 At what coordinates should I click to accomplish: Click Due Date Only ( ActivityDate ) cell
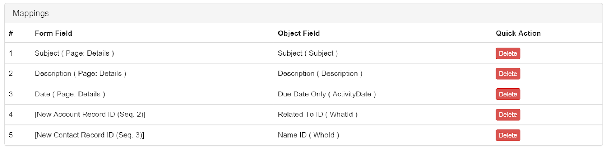[327, 94]
